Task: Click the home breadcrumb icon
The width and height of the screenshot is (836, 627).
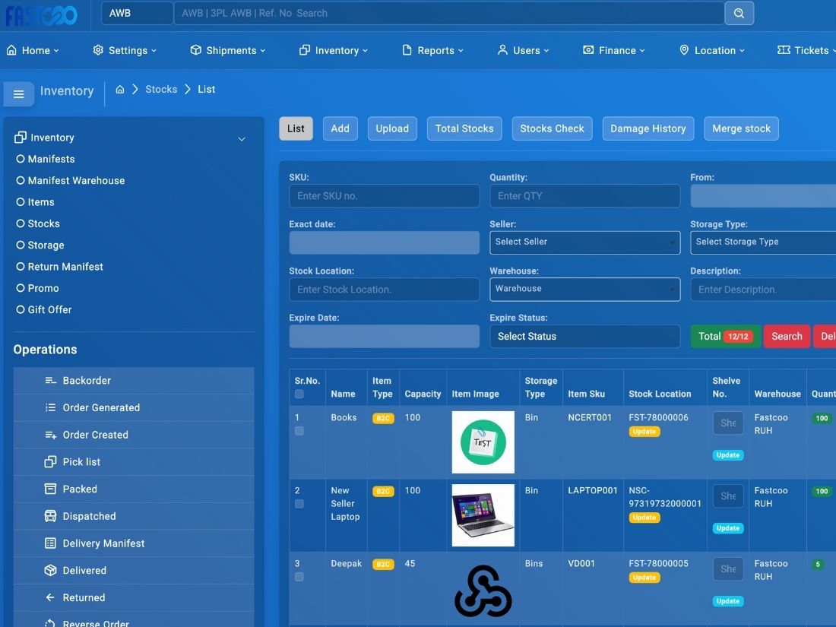Action: 120,90
